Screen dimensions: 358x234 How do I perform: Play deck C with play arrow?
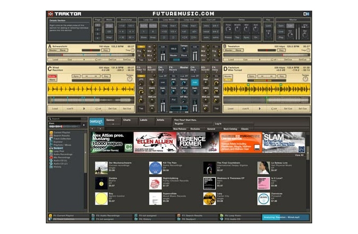[84, 108]
